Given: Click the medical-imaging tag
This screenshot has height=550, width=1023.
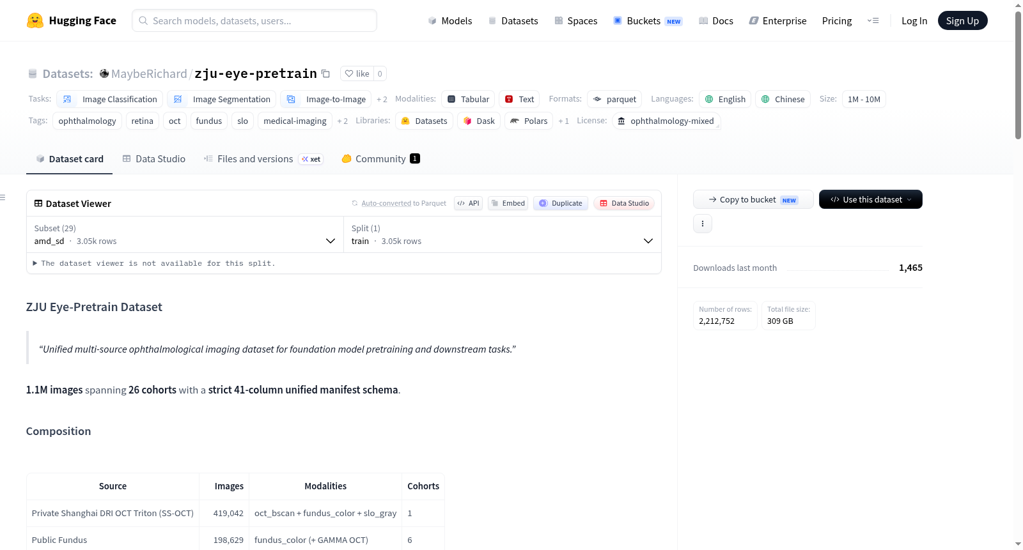Looking at the screenshot, I should pyautogui.click(x=295, y=121).
